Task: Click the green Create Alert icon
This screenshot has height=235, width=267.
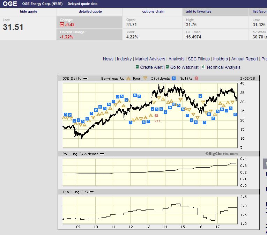Action: click(137, 67)
